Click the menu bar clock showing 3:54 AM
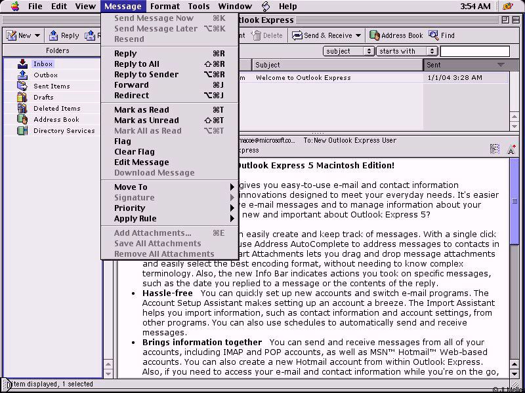525x393 pixels. click(475, 6)
